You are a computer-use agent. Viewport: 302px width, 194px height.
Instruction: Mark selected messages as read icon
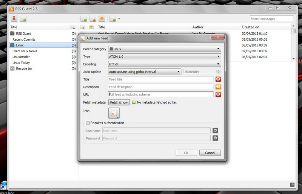coord(84,19)
